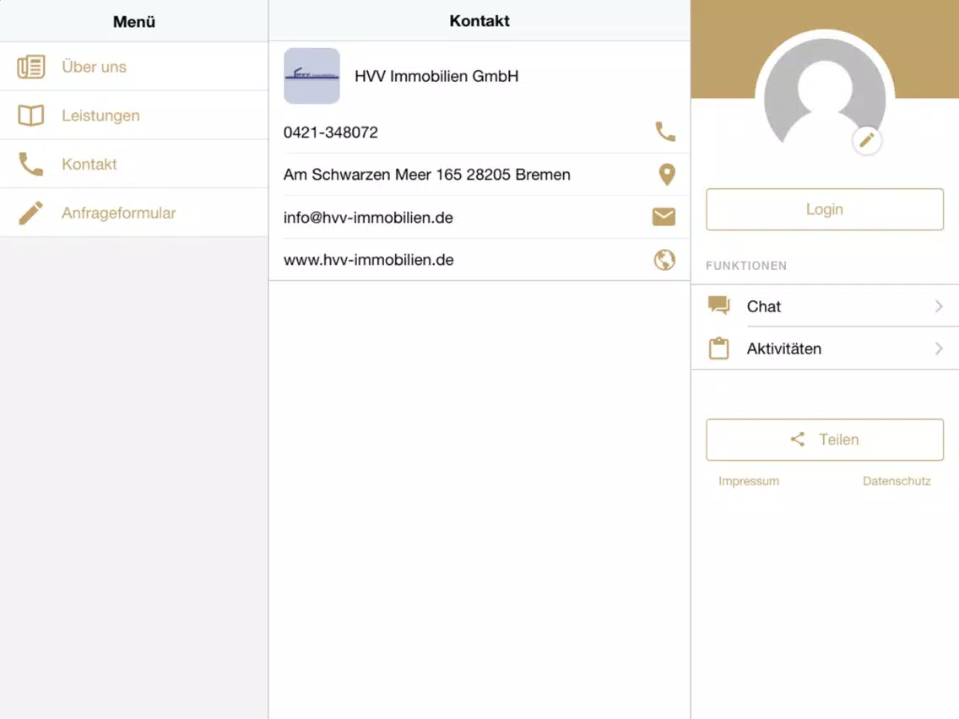Open the Chat function row

pyautogui.click(x=825, y=305)
